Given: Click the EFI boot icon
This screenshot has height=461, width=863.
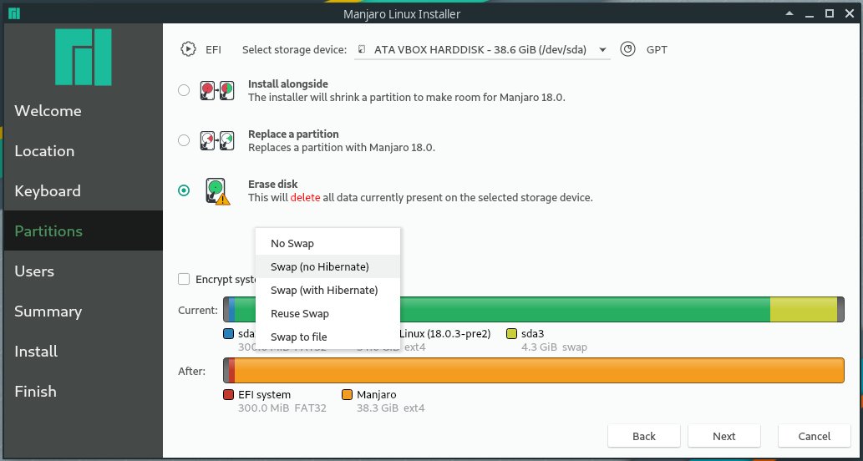Looking at the screenshot, I should [189, 49].
